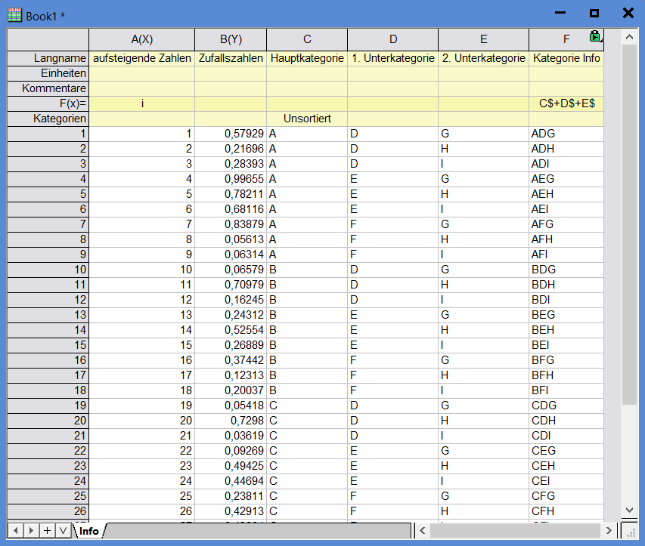Click the F(x) cell containing 'i'
Image resolution: width=645 pixels, height=546 pixels.
142,103
